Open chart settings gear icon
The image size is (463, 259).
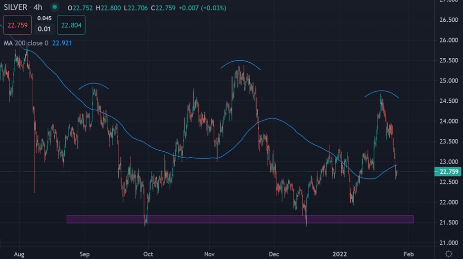(x=448, y=253)
